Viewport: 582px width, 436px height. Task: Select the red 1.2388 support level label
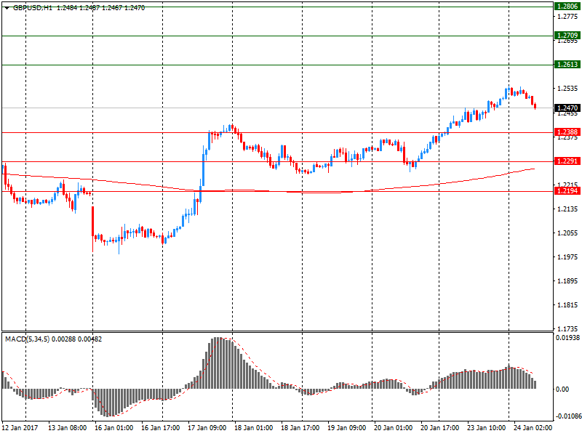[567, 132]
